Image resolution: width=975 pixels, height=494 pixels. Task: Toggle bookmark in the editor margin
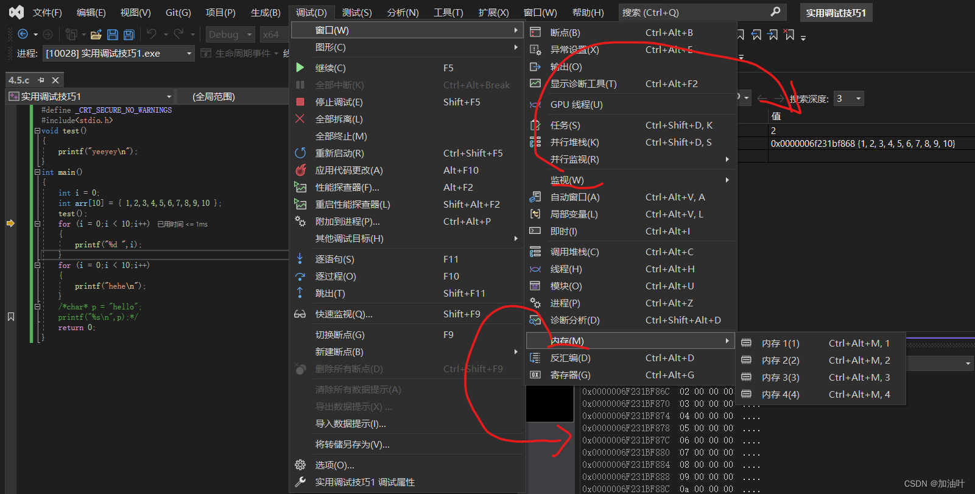point(11,317)
